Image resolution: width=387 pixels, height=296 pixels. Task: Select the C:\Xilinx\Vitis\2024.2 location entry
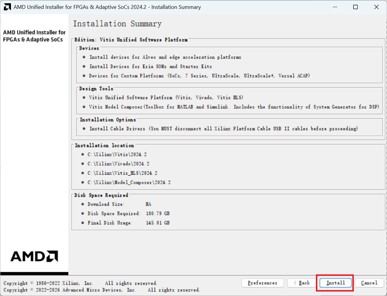tap(117, 155)
